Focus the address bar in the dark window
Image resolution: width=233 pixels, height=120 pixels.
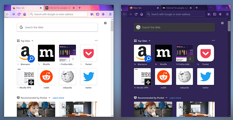175,14
